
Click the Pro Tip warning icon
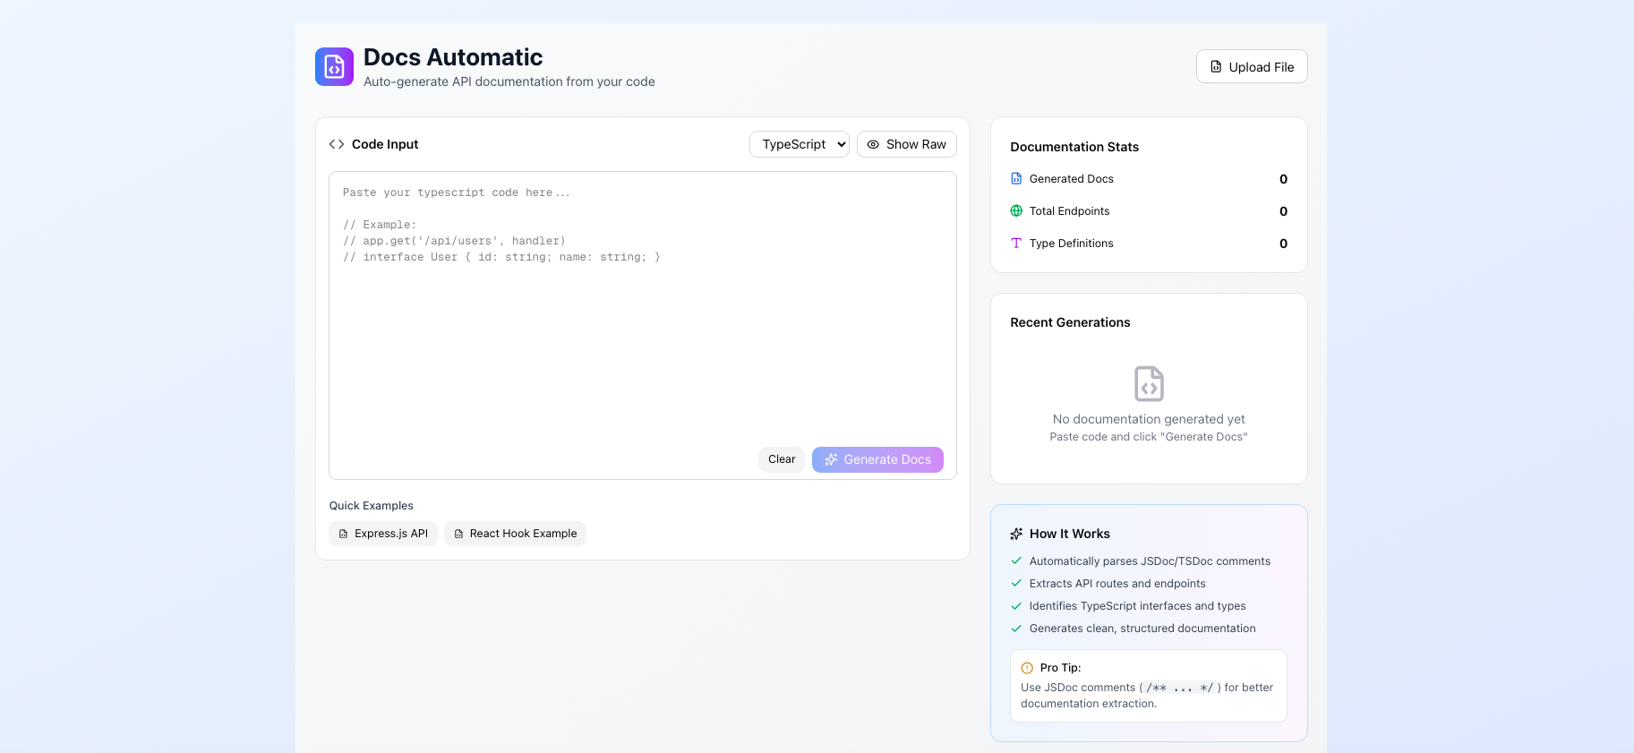pos(1027,668)
